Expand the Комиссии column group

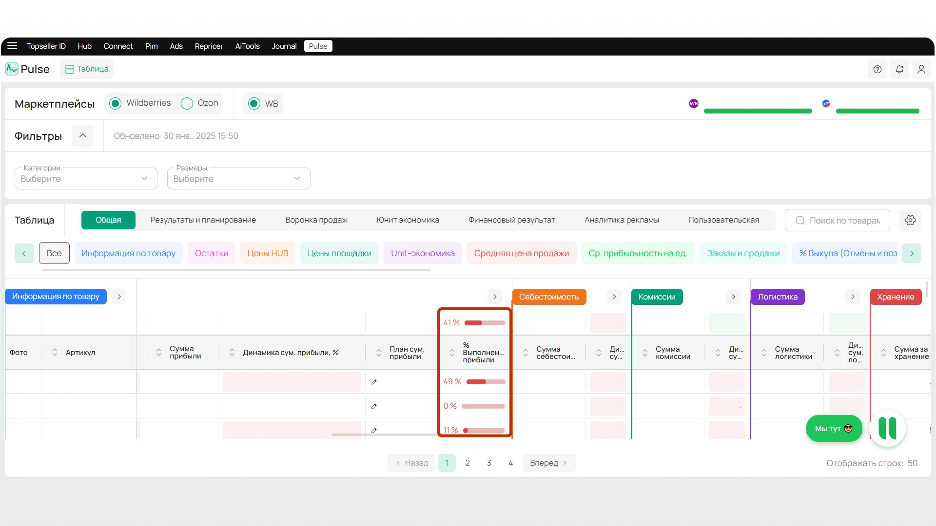[x=733, y=297]
